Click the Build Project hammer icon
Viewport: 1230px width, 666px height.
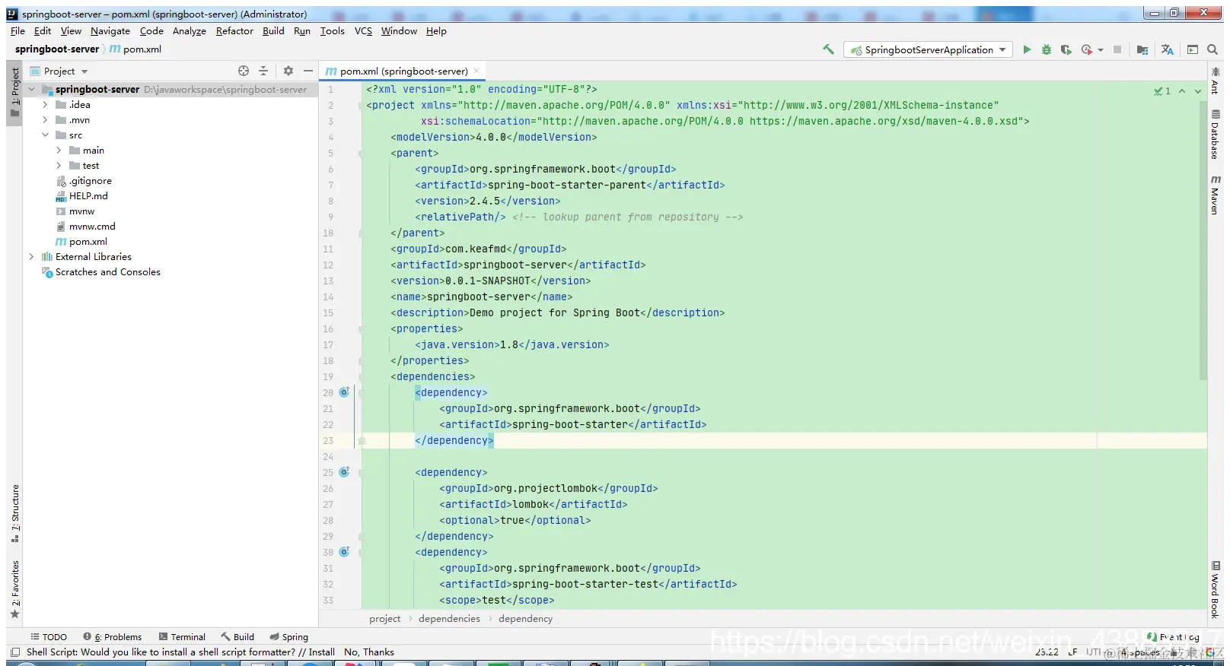pos(828,49)
